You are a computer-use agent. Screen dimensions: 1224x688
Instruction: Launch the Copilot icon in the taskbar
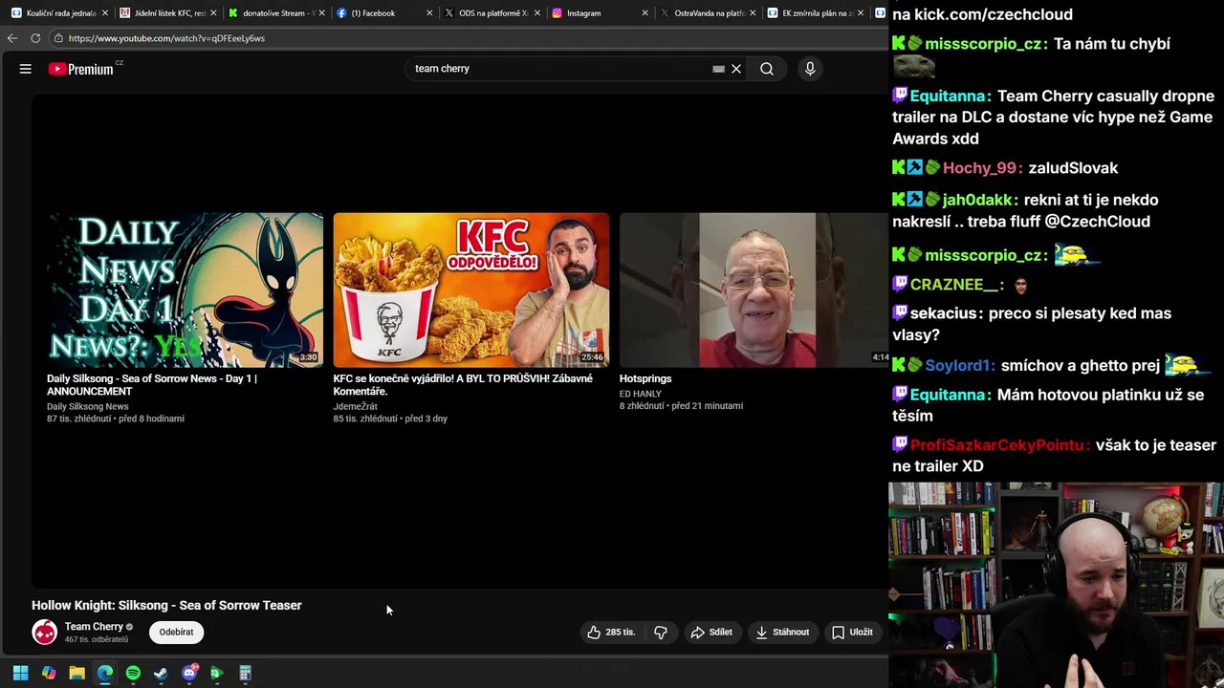point(49,673)
